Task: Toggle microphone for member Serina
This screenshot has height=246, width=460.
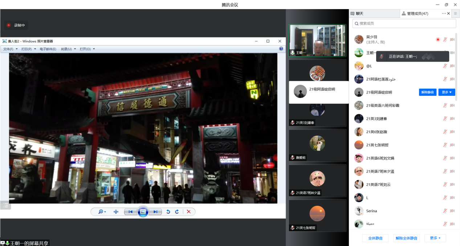Action: click(445, 211)
